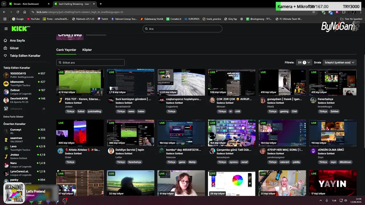Open the İzleyici (çoktan aza) sort dropdown

[339, 62]
